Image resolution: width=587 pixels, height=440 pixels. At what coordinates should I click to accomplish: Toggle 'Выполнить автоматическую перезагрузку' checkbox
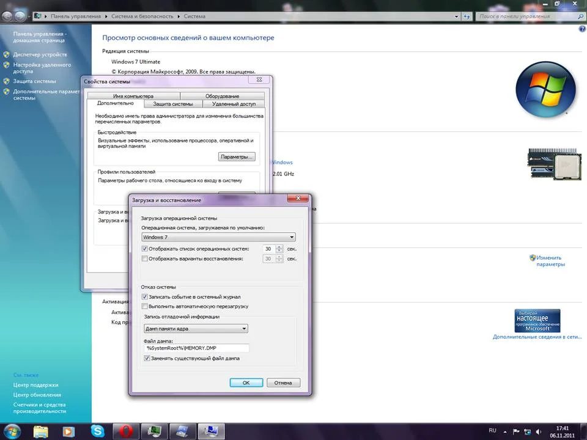click(x=145, y=306)
